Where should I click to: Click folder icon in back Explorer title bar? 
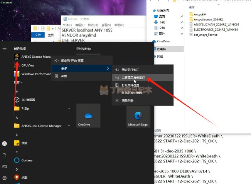pos(35,28)
